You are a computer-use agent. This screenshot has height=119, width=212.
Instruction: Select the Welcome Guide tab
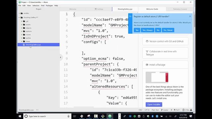(x=152, y=9)
